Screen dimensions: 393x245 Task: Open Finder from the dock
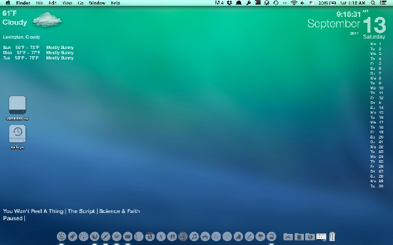click(62, 237)
